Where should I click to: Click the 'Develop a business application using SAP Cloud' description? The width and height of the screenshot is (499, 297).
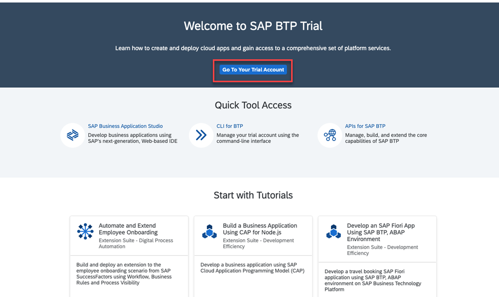(x=252, y=268)
